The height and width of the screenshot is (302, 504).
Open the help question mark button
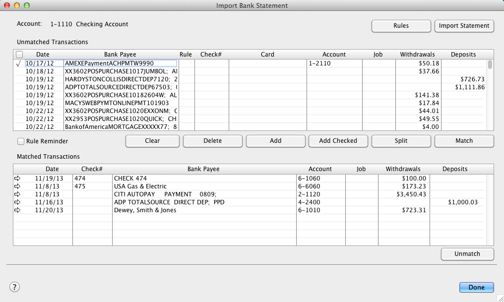pyautogui.click(x=14, y=287)
